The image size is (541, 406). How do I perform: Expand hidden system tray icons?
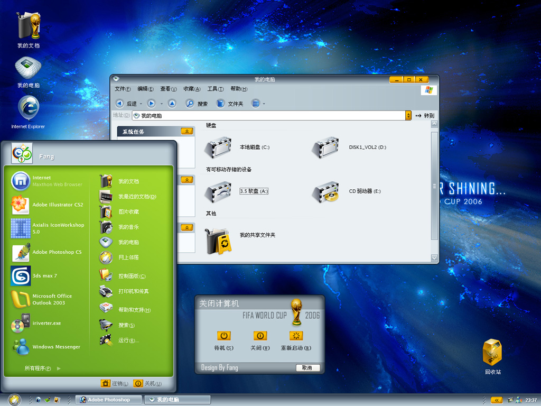point(497,400)
